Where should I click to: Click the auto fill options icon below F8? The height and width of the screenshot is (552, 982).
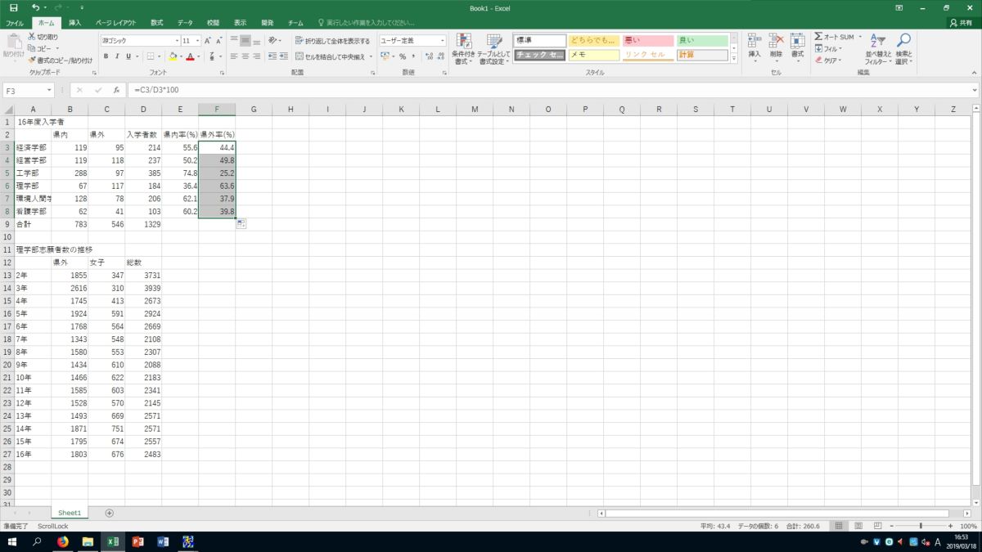(241, 223)
